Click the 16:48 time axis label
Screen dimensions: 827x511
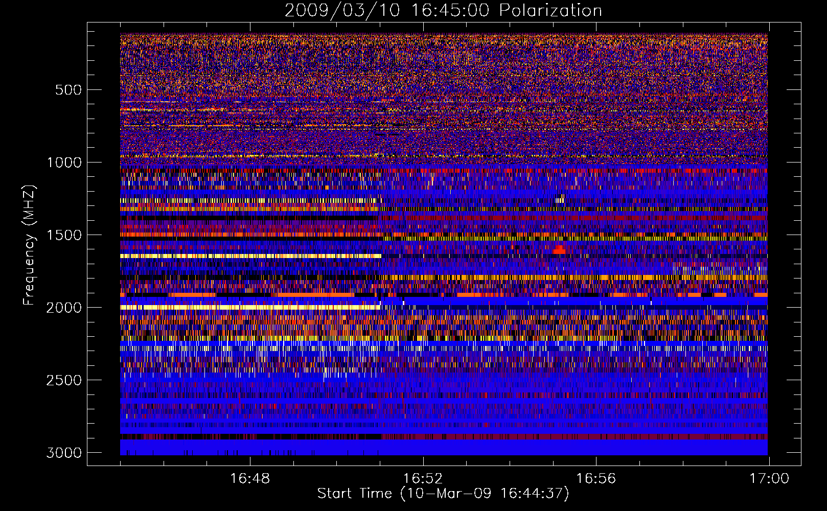[x=250, y=479]
